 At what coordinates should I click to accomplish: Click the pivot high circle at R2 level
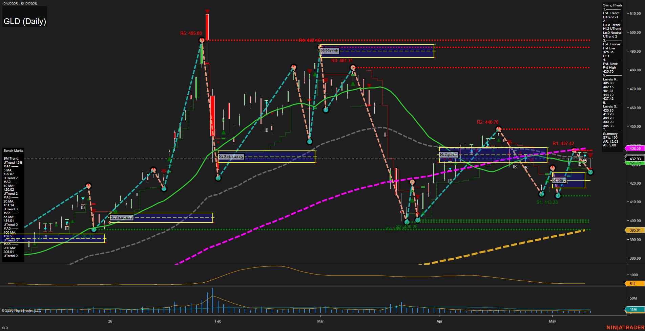[498, 129]
